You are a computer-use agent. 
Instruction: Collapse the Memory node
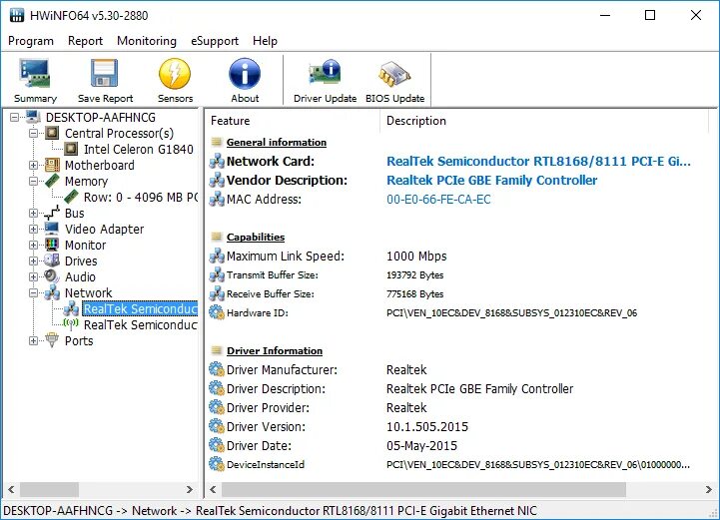pyautogui.click(x=34, y=182)
